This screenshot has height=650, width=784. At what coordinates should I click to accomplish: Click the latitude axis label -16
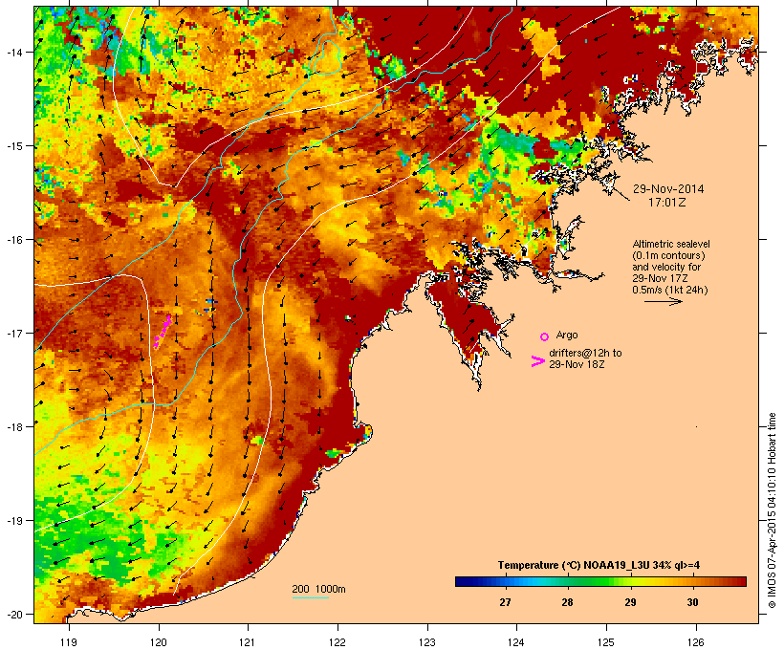14,240
